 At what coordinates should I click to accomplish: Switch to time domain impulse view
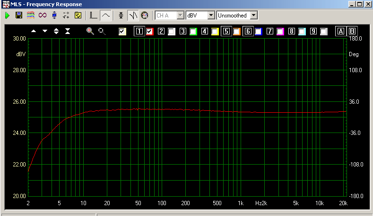tap(93, 16)
